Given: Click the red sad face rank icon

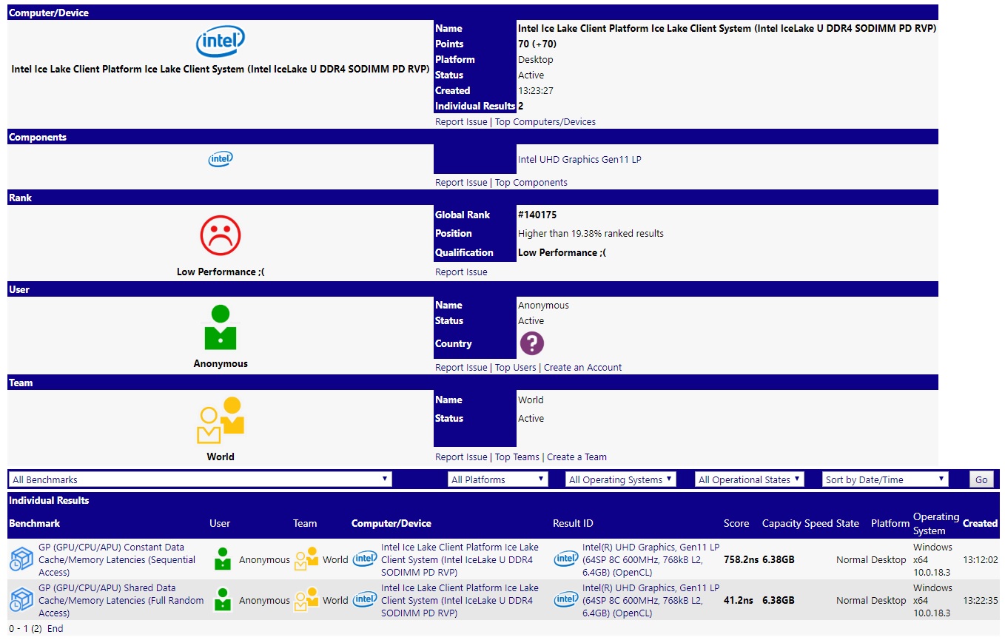Looking at the screenshot, I should (x=221, y=235).
